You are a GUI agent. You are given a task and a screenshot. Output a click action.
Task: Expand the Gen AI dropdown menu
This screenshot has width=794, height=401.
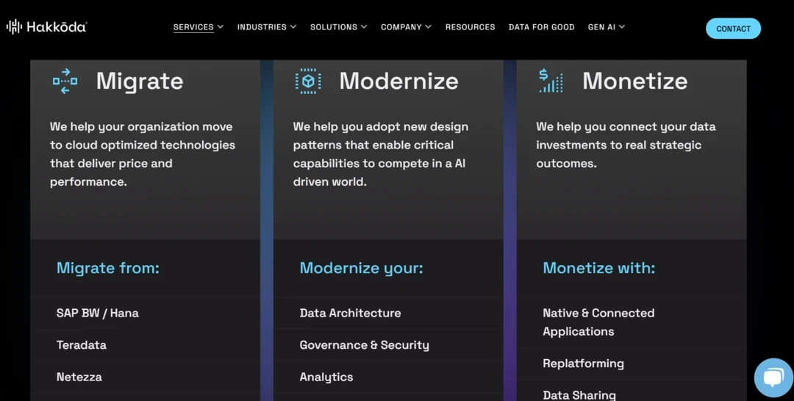point(606,27)
